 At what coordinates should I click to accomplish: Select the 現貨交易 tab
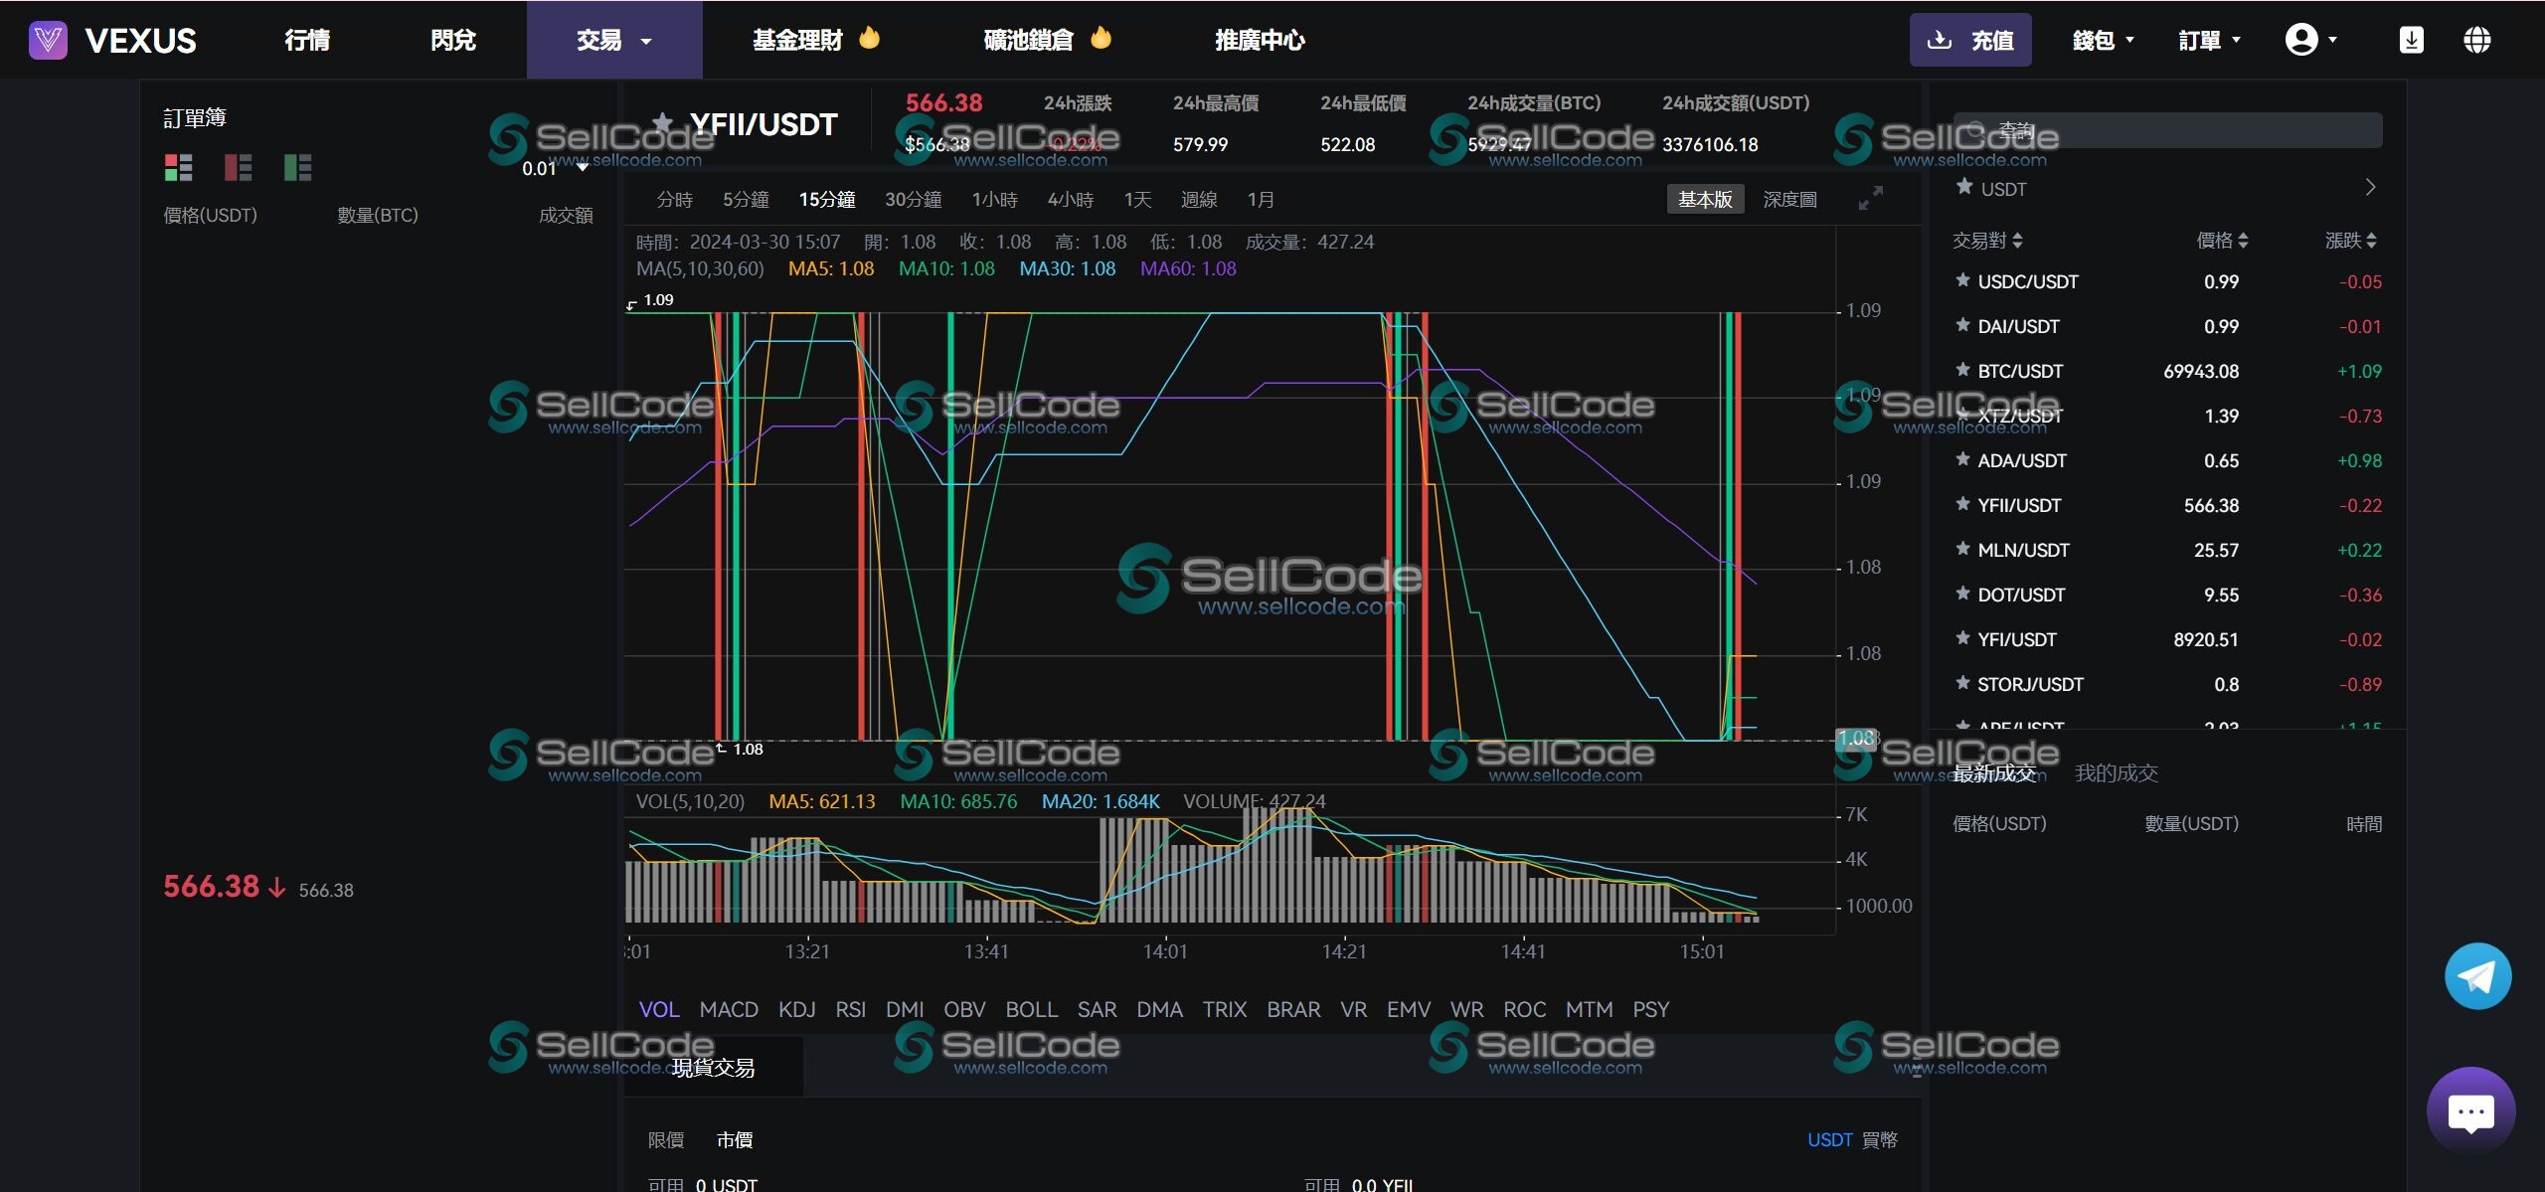(713, 1067)
